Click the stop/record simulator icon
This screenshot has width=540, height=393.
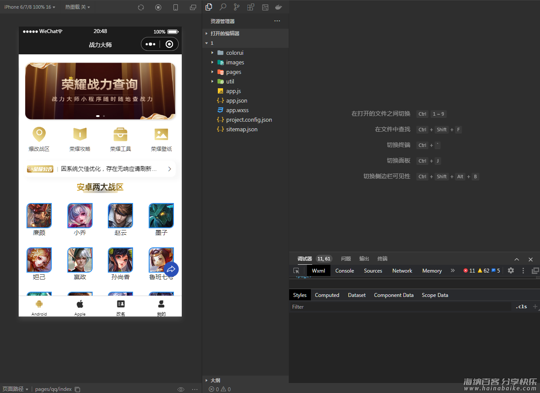tap(158, 7)
